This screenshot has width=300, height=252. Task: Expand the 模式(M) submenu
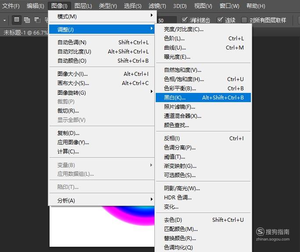(x=102, y=17)
